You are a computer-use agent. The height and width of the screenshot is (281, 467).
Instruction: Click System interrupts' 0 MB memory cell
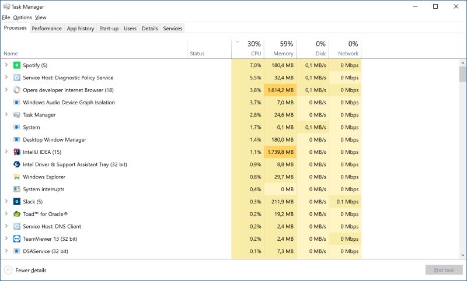280,189
